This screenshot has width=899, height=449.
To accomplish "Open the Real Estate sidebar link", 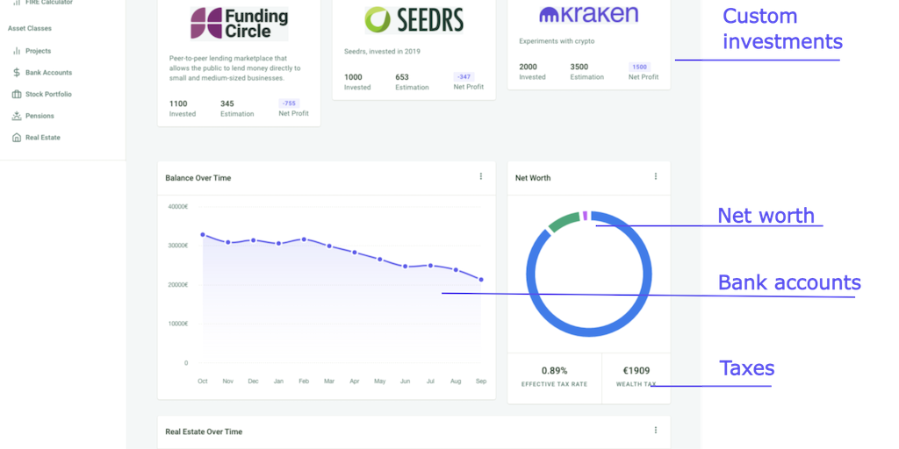I will 43,138.
